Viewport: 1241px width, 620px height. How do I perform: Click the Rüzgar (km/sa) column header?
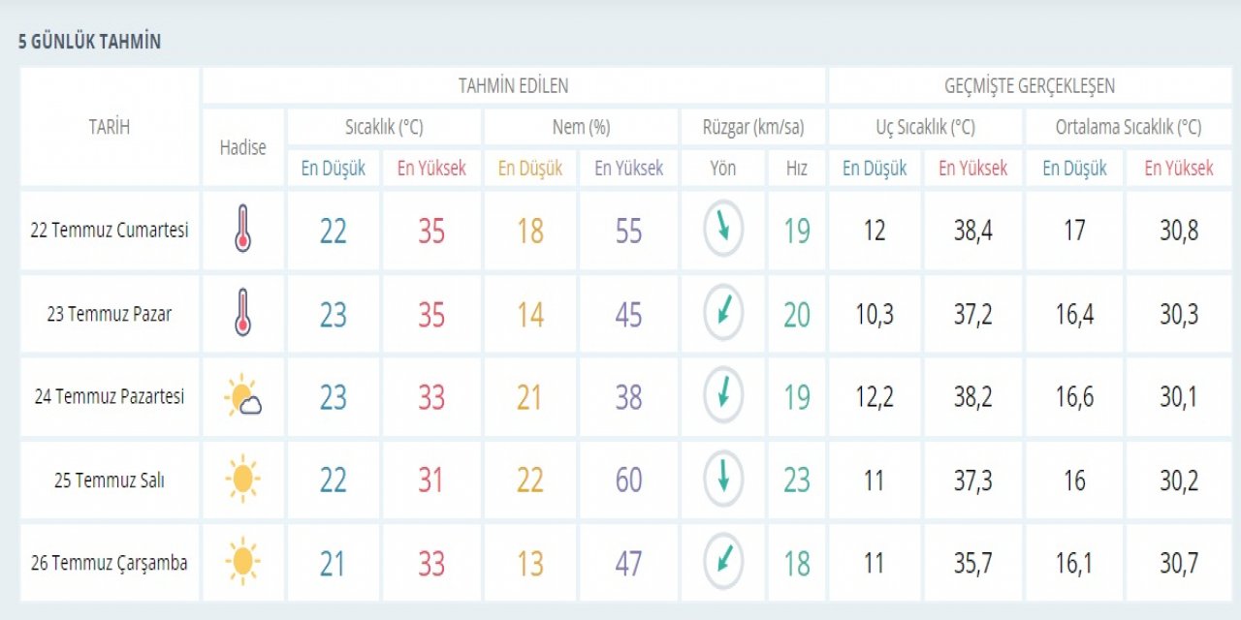click(753, 127)
